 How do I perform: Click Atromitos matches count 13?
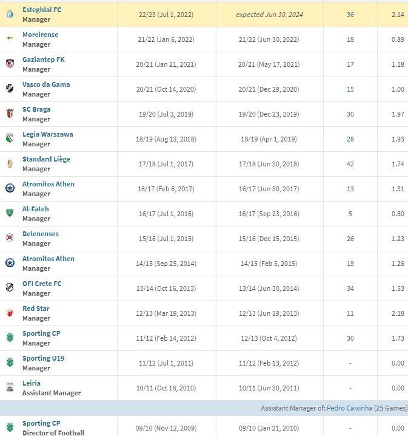coord(350,189)
